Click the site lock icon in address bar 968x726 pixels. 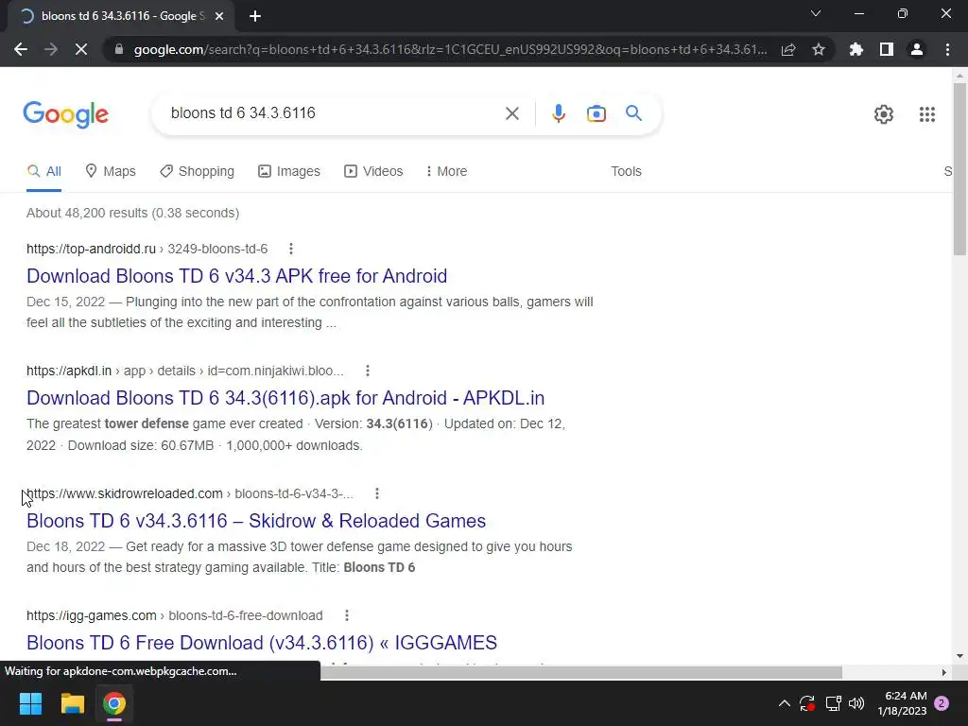119,49
